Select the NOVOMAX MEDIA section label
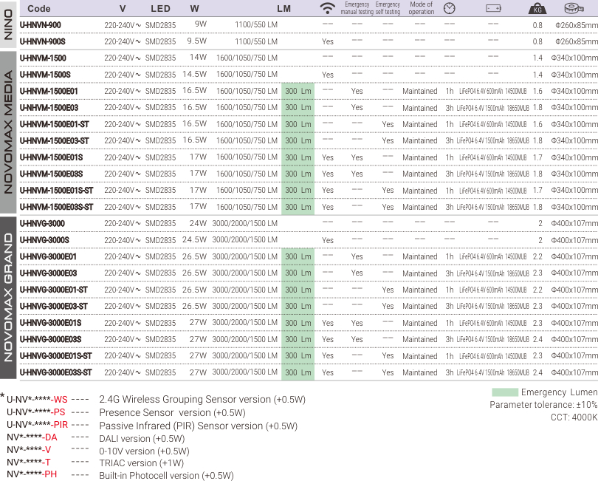This screenshot has width=598, height=481. (x=8, y=132)
